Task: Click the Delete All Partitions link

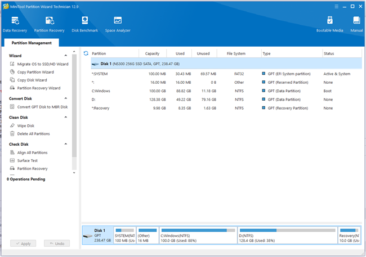Action: (x=33, y=134)
